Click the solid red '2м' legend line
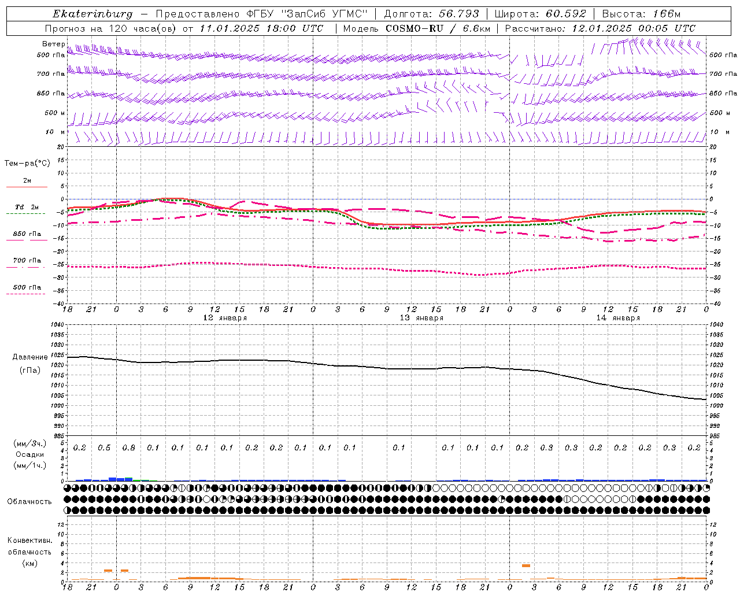Viewport: 740px width, 592px height. coord(27,187)
